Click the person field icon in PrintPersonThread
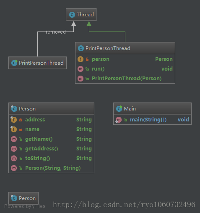Image resolution: width=200 pixels, height=213 pixels. tap(81, 59)
